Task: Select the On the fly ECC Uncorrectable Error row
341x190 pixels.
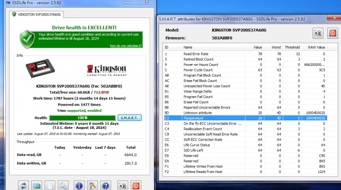Action: coord(245,123)
